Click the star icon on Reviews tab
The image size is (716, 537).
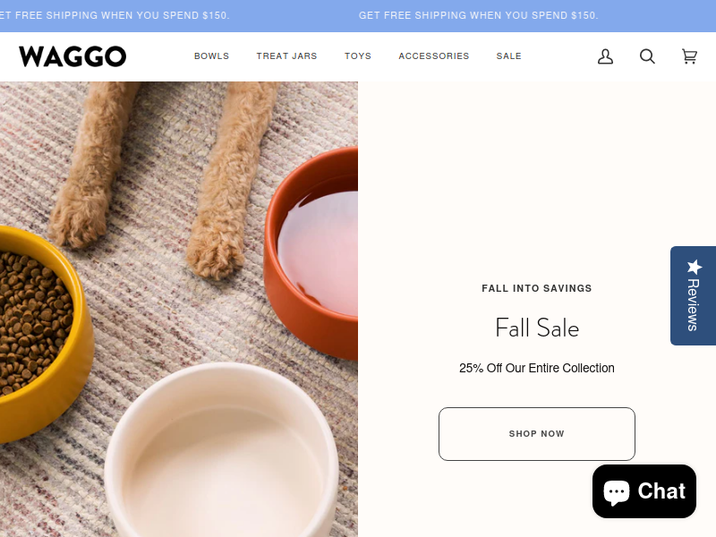click(x=695, y=267)
